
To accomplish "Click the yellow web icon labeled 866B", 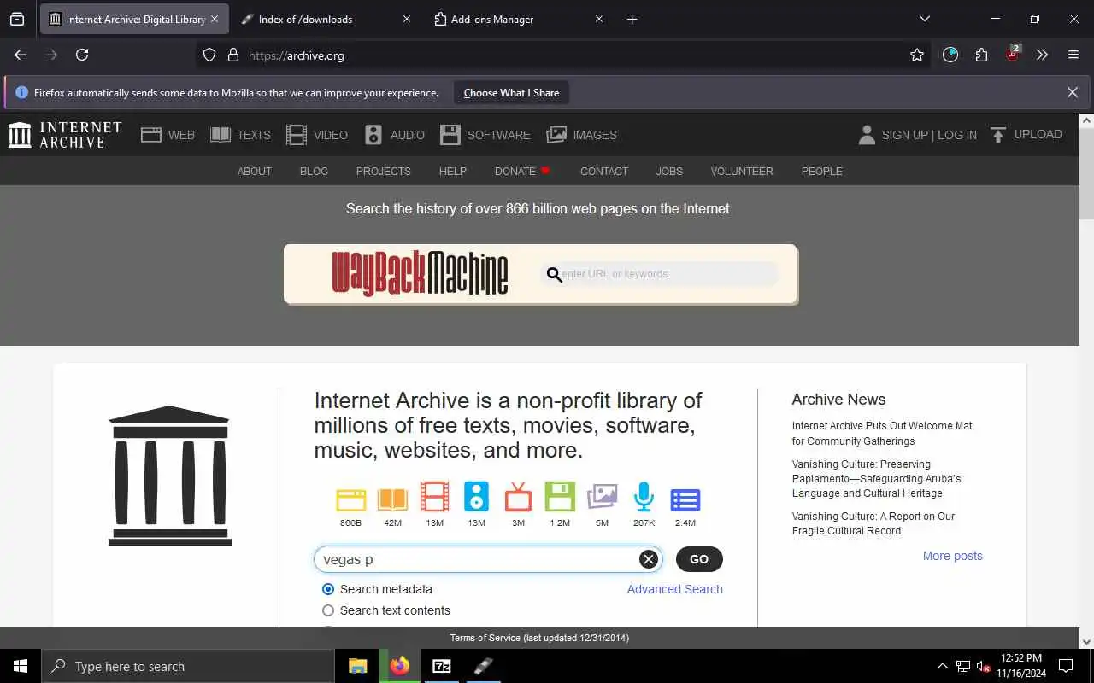I will tap(350, 499).
